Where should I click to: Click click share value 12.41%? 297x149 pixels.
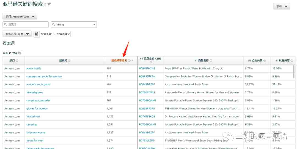point(249,109)
